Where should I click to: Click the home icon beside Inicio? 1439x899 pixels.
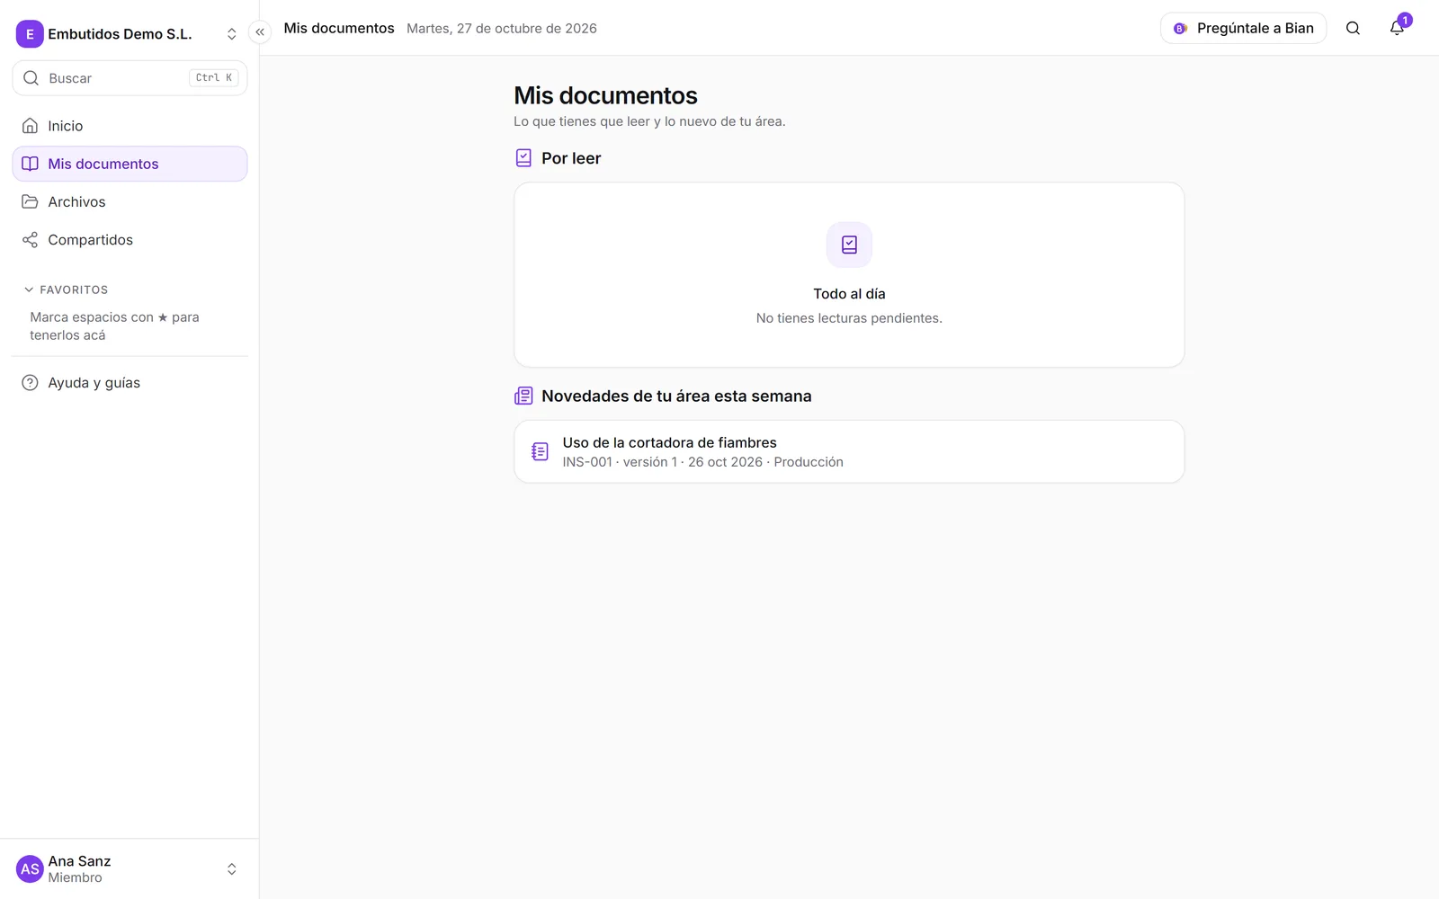(x=30, y=126)
